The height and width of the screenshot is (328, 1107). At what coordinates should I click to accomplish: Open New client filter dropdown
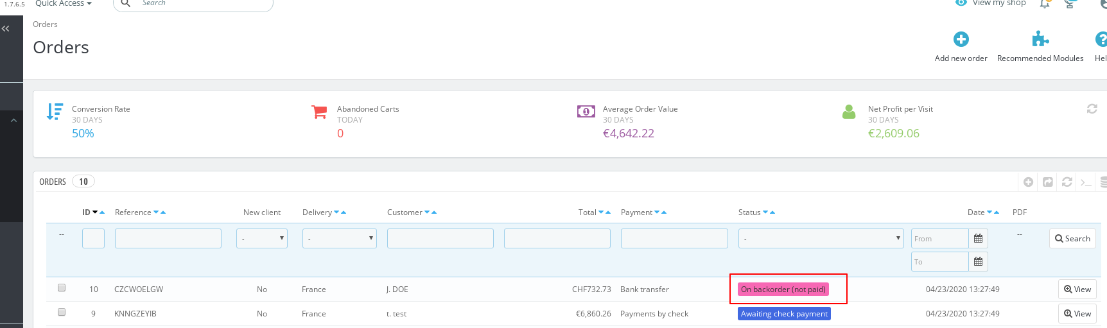pyautogui.click(x=262, y=238)
